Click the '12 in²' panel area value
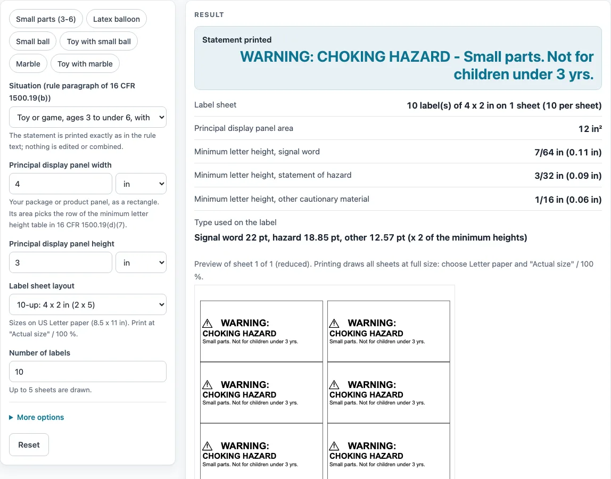Viewport: 611px width, 479px height. 590,129
